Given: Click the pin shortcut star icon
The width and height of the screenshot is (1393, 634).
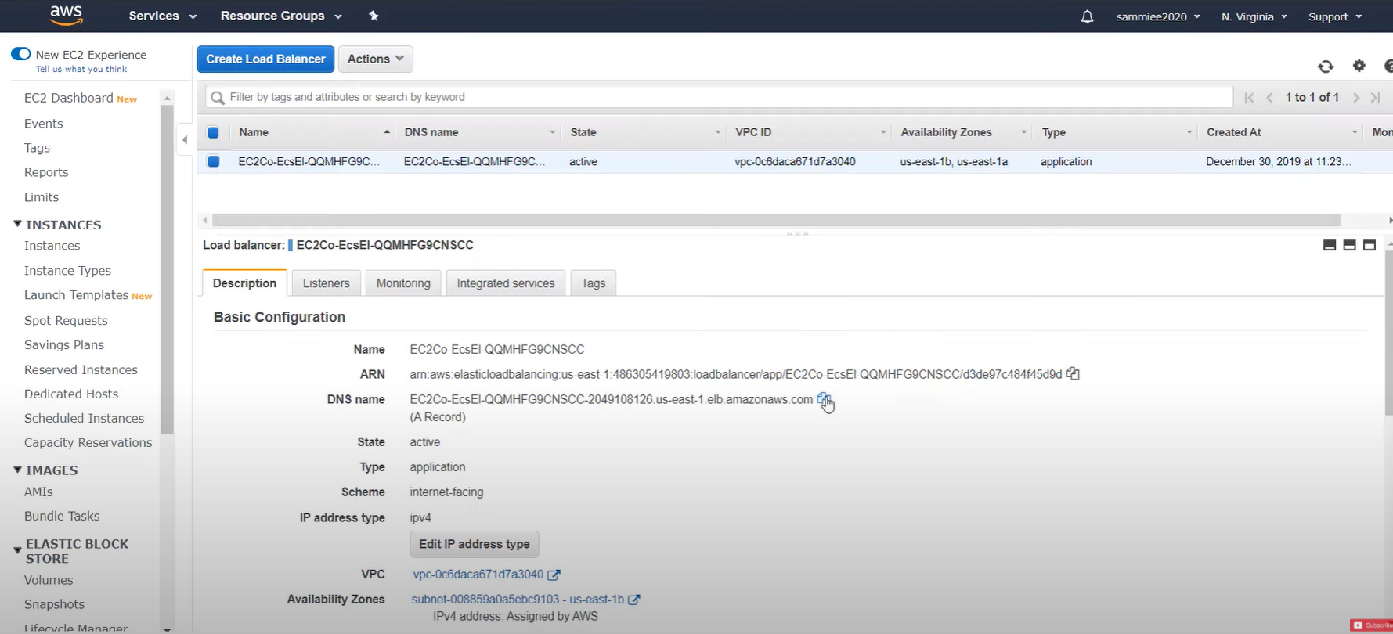Looking at the screenshot, I should [374, 16].
